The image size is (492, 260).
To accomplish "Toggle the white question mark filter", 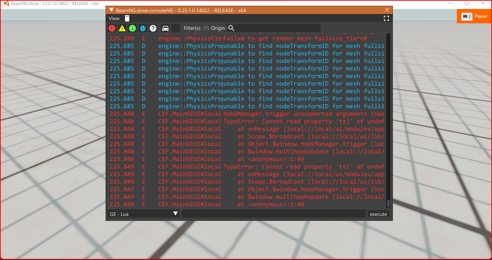I will pos(153,28).
